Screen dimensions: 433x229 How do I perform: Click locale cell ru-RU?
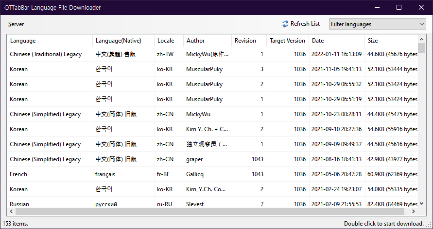[x=164, y=204]
